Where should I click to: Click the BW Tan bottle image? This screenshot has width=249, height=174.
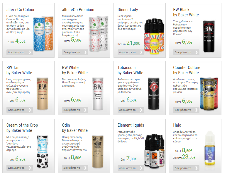coord(42,94)
